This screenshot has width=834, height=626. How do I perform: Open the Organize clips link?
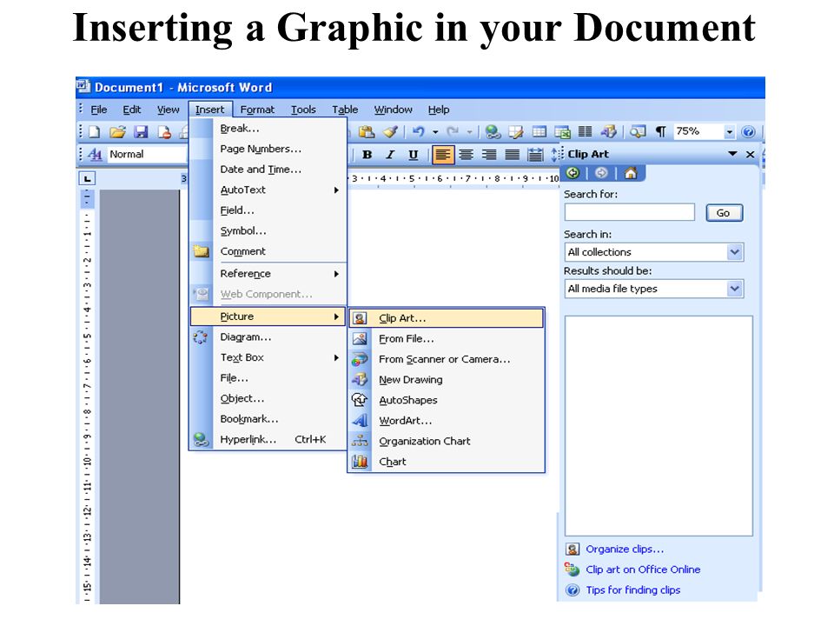(x=625, y=549)
